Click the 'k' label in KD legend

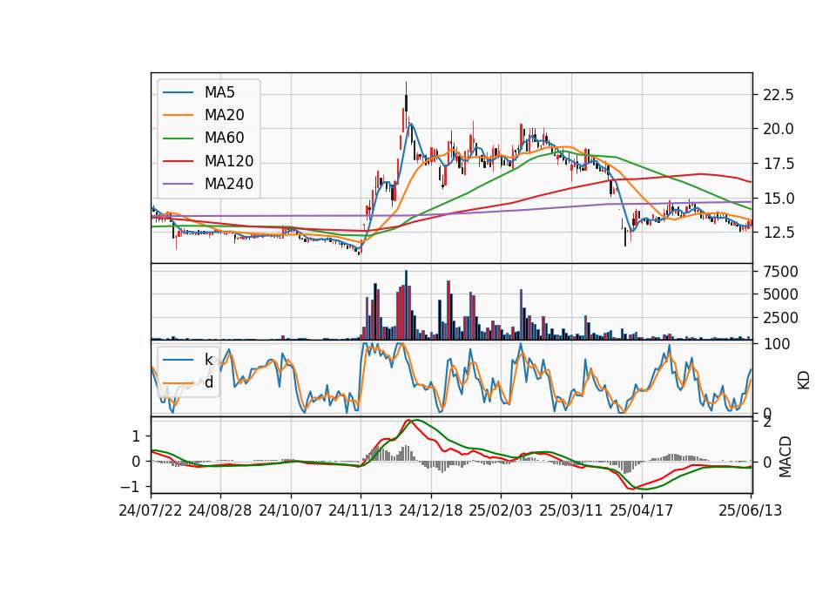[208, 360]
